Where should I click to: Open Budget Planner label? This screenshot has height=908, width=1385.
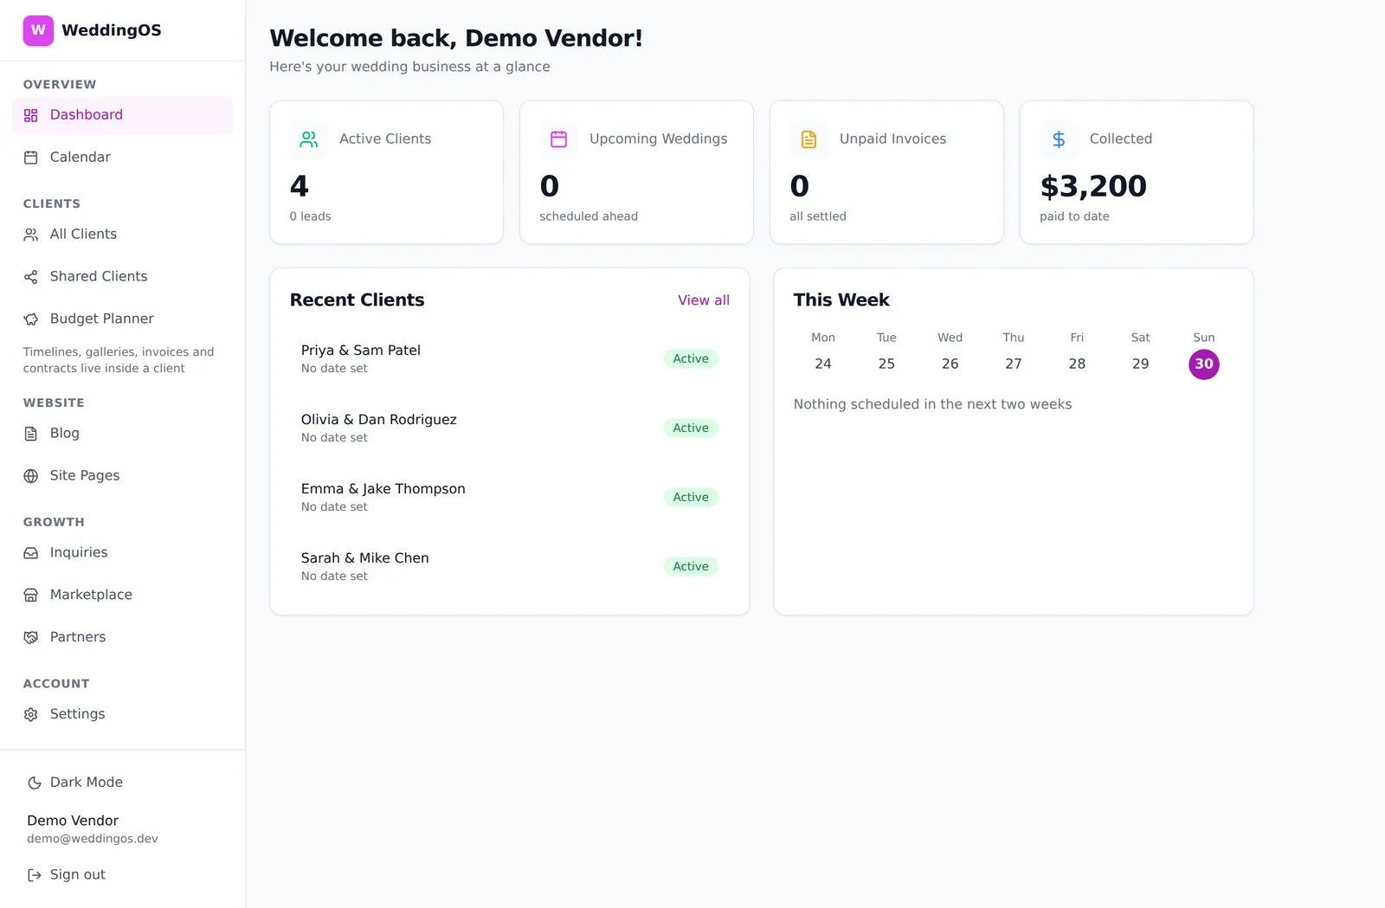[102, 319]
